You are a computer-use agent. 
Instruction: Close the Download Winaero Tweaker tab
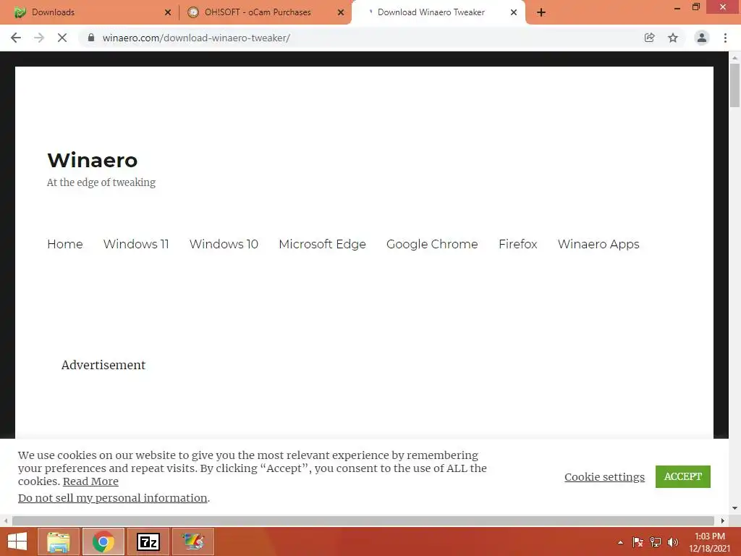[514, 12]
